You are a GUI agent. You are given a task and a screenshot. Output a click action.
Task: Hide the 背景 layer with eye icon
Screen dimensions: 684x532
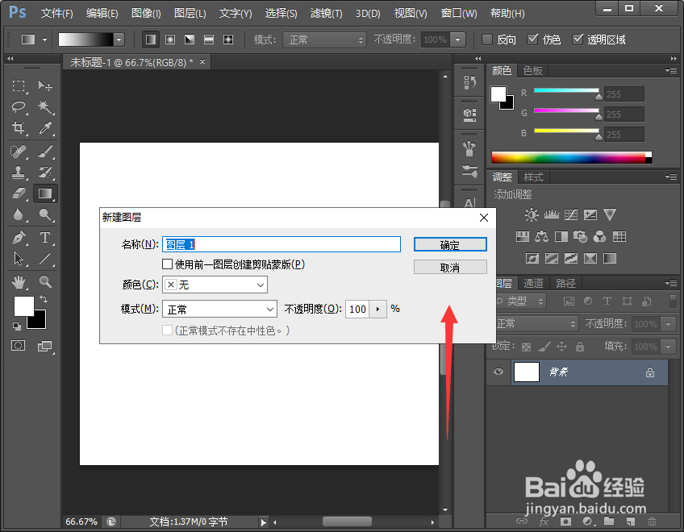(x=498, y=372)
